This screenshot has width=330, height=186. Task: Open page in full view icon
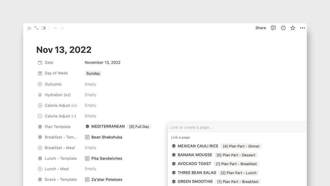[x=36, y=28]
